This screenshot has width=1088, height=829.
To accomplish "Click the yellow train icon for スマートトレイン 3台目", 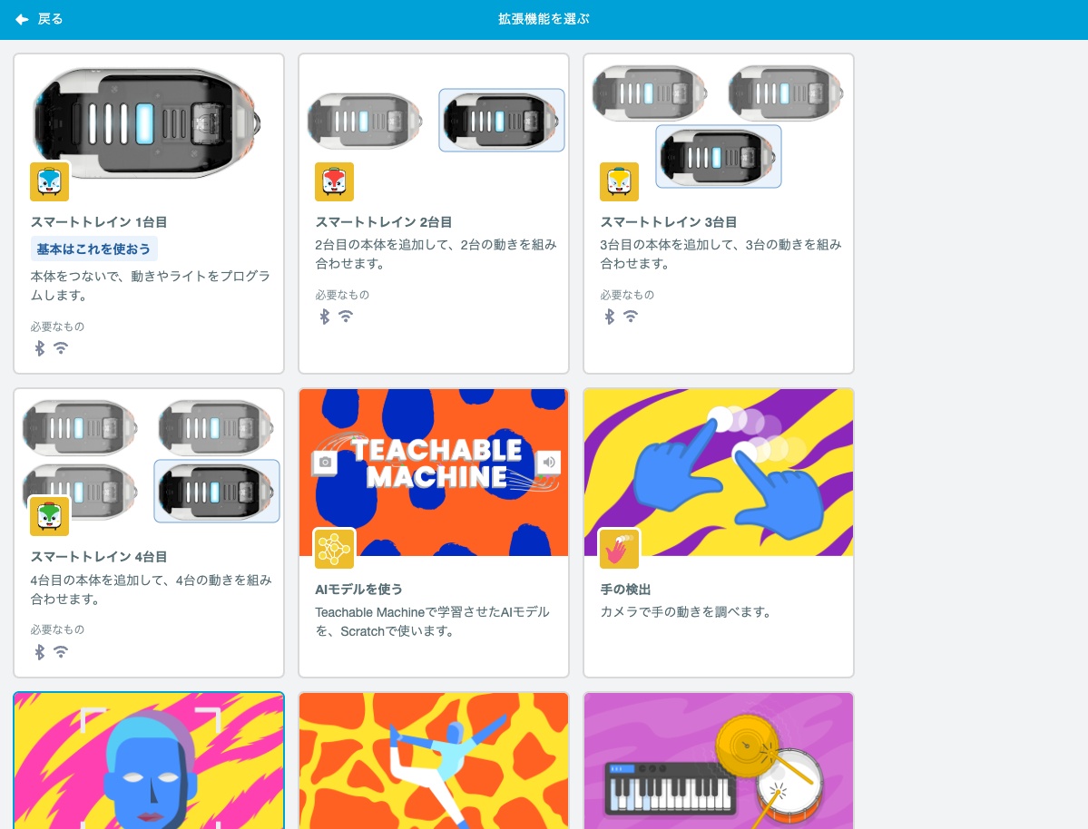I will coord(619,181).
